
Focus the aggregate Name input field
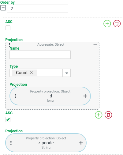[40, 55]
